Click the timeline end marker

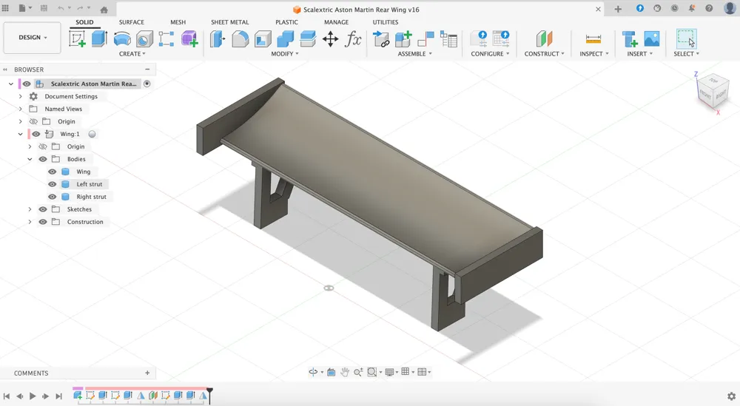[209, 395]
